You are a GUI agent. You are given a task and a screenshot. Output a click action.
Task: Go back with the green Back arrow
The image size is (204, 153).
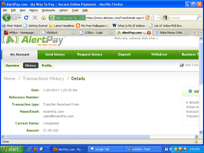[x=7, y=18]
